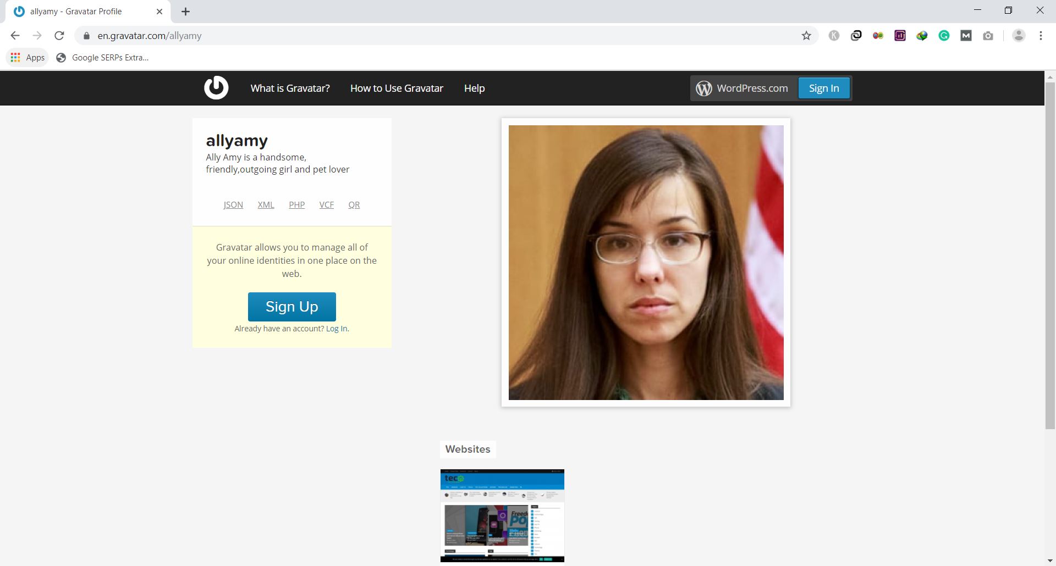This screenshot has height=566, width=1056.
Task: Click the black swirl extension icon
Action: click(x=856, y=36)
